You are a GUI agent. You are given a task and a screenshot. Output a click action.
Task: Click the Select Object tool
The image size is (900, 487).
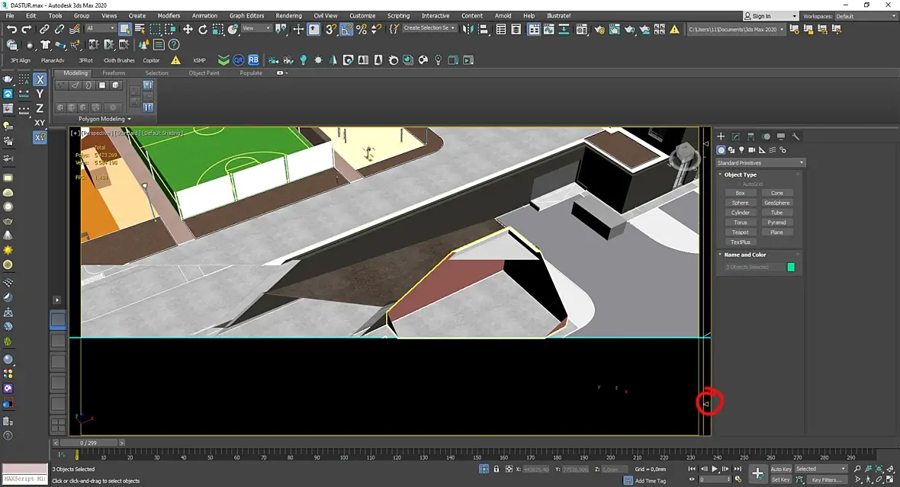coord(125,29)
